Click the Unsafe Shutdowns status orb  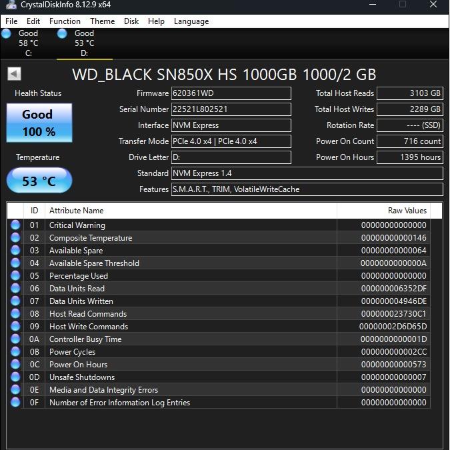point(15,377)
